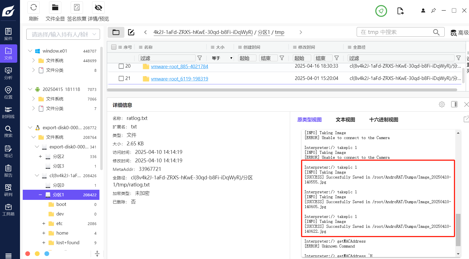Open 高级 advanced search

pyautogui.click(x=460, y=33)
